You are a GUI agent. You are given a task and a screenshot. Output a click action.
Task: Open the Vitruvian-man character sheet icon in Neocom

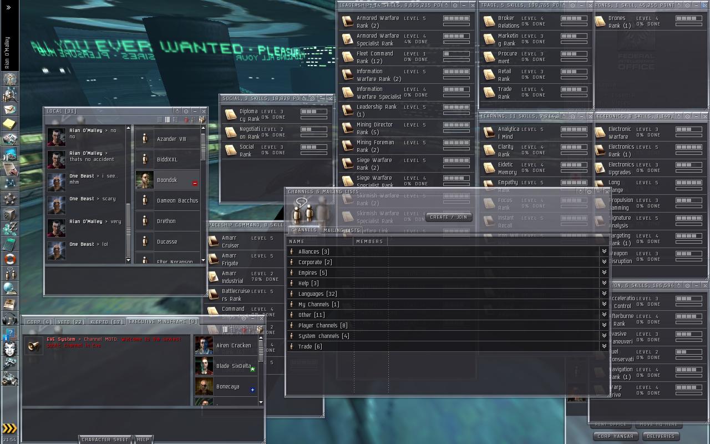(9, 79)
